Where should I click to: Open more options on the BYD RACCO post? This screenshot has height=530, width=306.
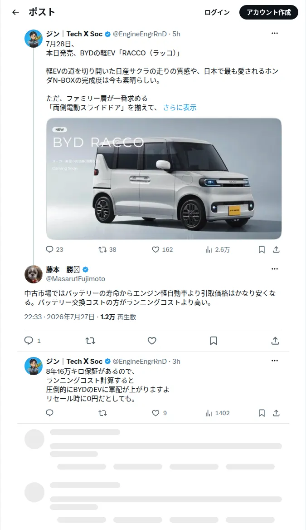tap(275, 33)
